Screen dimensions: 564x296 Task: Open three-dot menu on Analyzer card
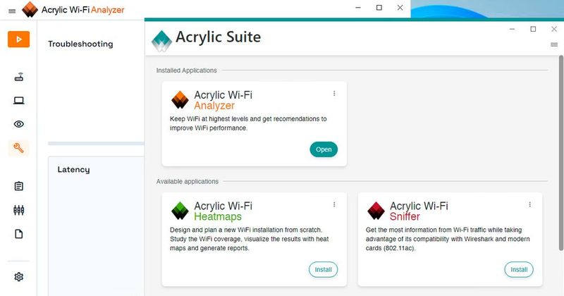click(334, 94)
